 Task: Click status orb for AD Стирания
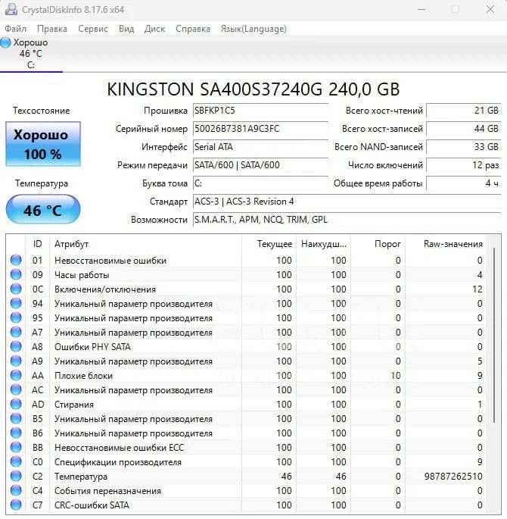(x=16, y=404)
